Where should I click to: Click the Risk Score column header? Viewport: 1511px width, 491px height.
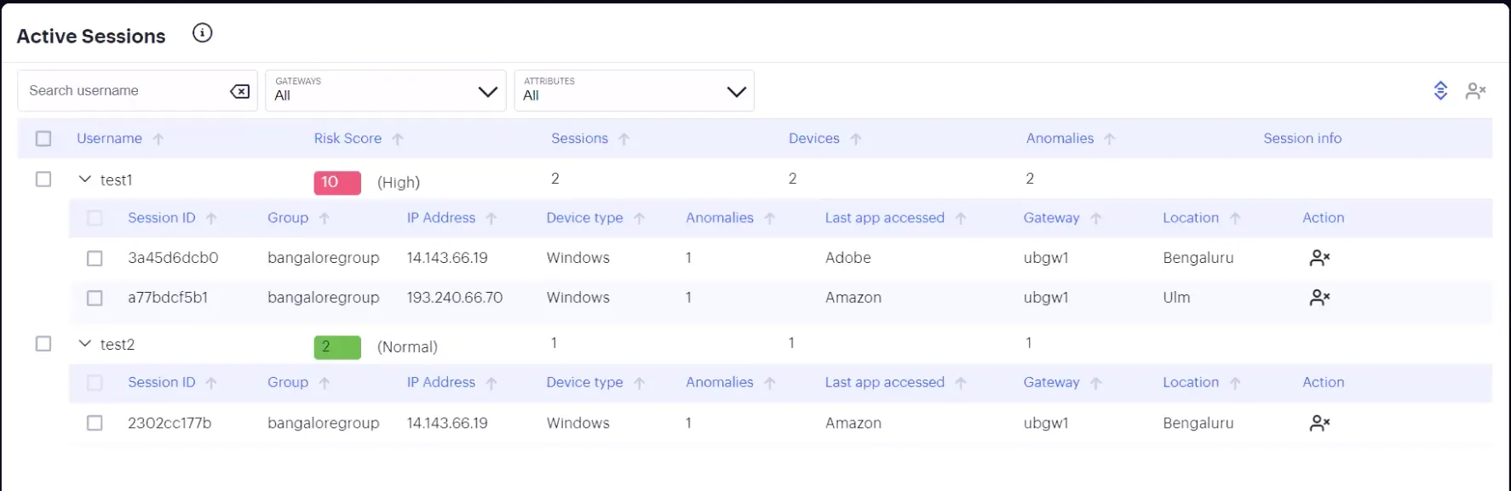348,139
